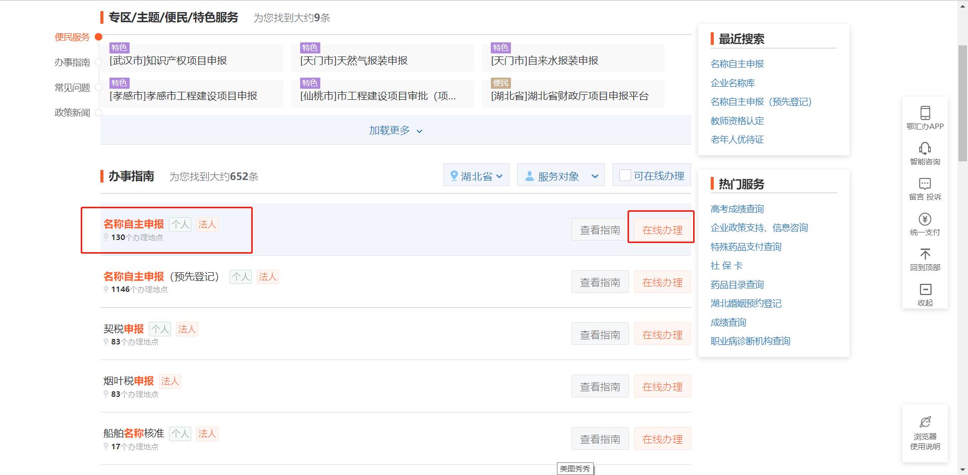Image resolution: width=968 pixels, height=475 pixels.
Task: Enable the 可在线办理 checkbox
Action: tap(624, 175)
